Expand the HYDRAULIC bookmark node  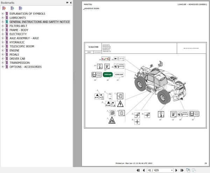coord(2,42)
